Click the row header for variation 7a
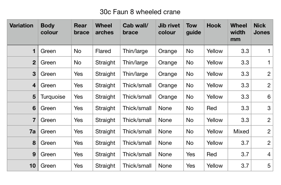 click(23, 132)
